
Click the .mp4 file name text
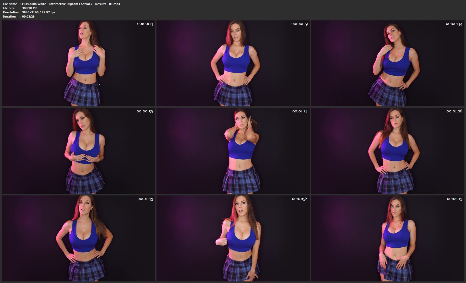coord(71,4)
